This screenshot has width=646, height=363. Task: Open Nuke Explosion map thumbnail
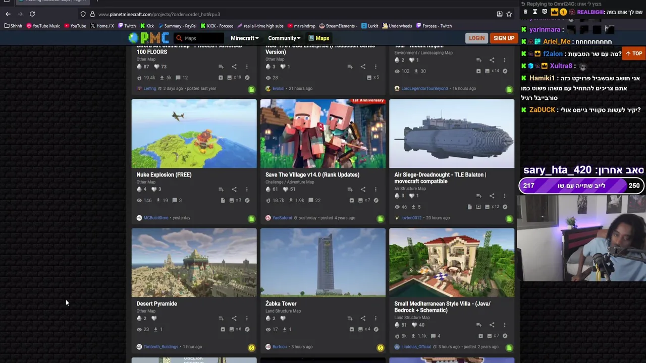point(194,133)
